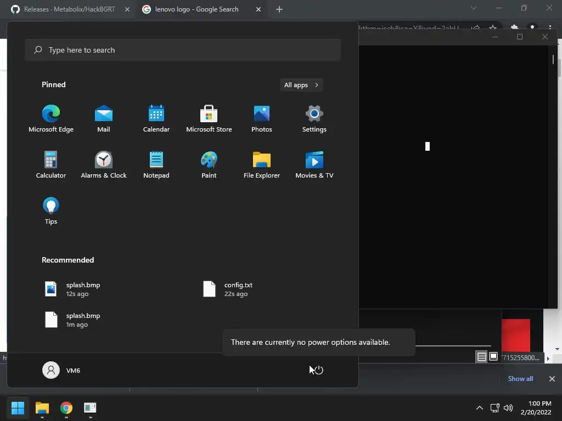This screenshot has width=562, height=421.
Task: Launch Movies & TV
Action: (314, 165)
